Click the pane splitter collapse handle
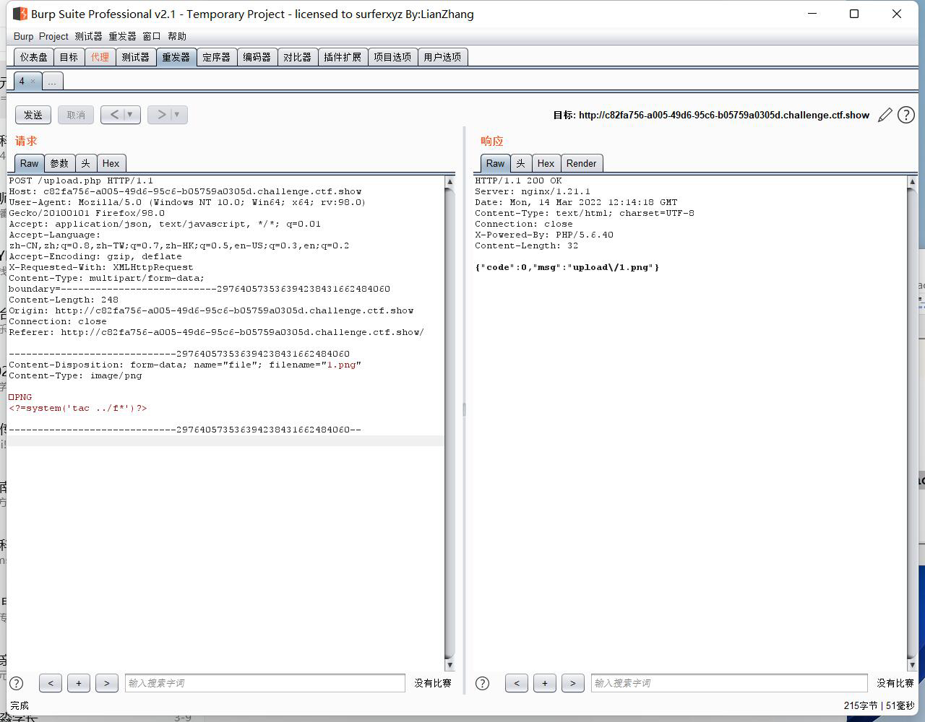This screenshot has width=925, height=722. [x=464, y=409]
